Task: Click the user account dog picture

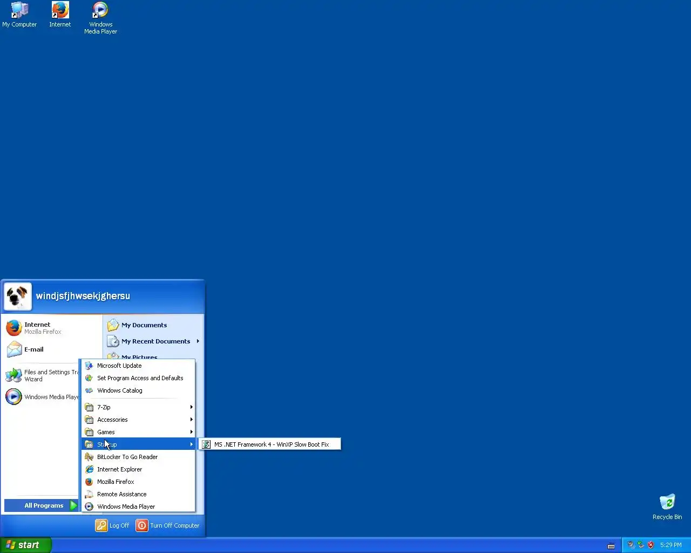Action: tap(18, 296)
